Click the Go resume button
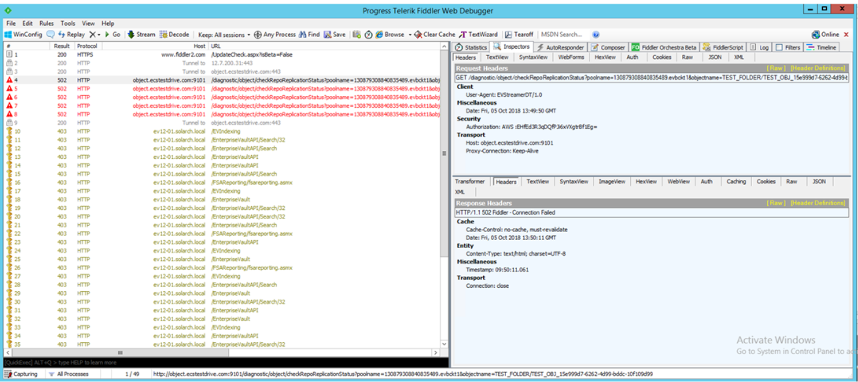The image size is (858, 382). click(113, 35)
